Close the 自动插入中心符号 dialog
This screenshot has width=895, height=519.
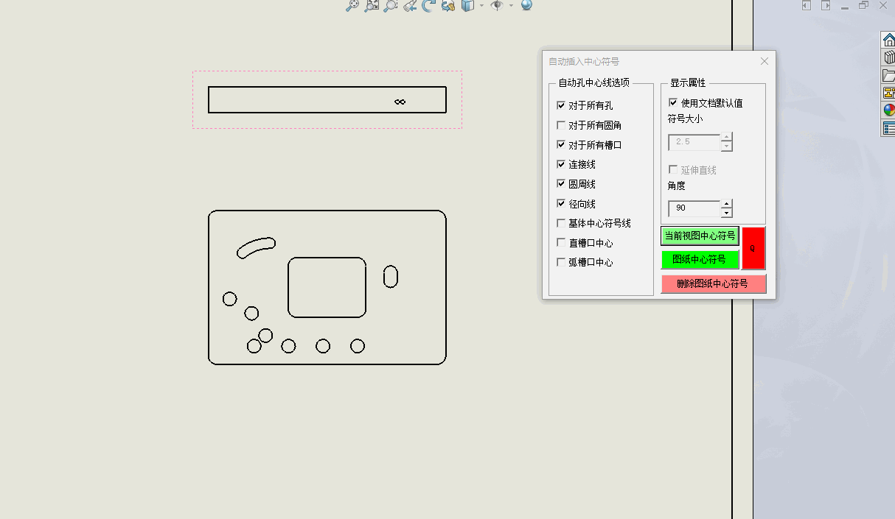coord(764,61)
